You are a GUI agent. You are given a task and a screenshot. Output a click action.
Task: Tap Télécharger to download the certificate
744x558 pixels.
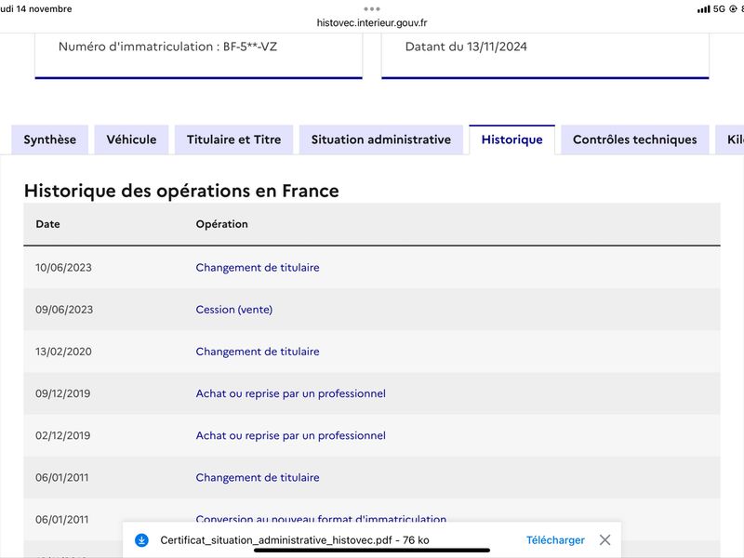(555, 540)
